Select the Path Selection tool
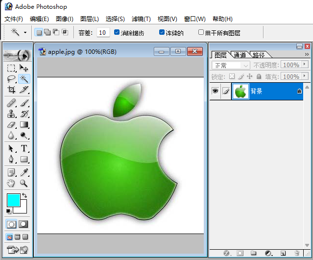 [x=11, y=148]
